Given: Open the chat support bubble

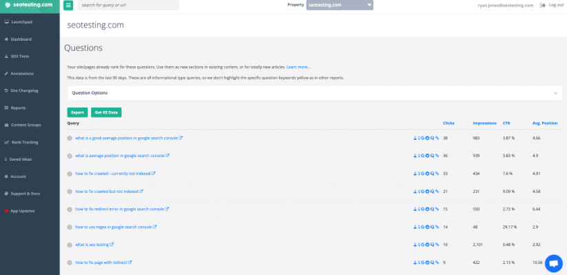Looking at the screenshot, I should [554, 263].
